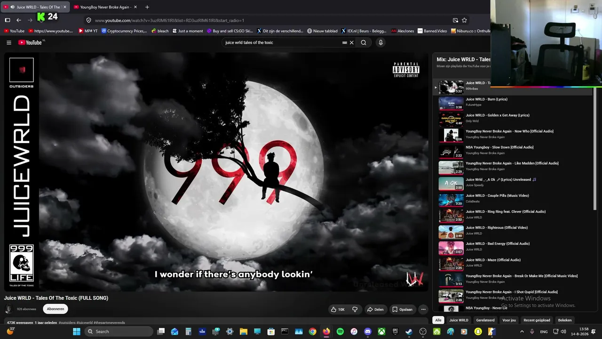This screenshot has height=339, width=602.
Task: Select the Gerelateerd filter chip
Action: coord(485,320)
